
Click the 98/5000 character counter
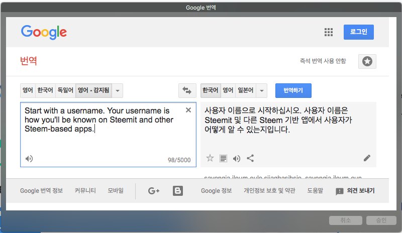point(179,160)
